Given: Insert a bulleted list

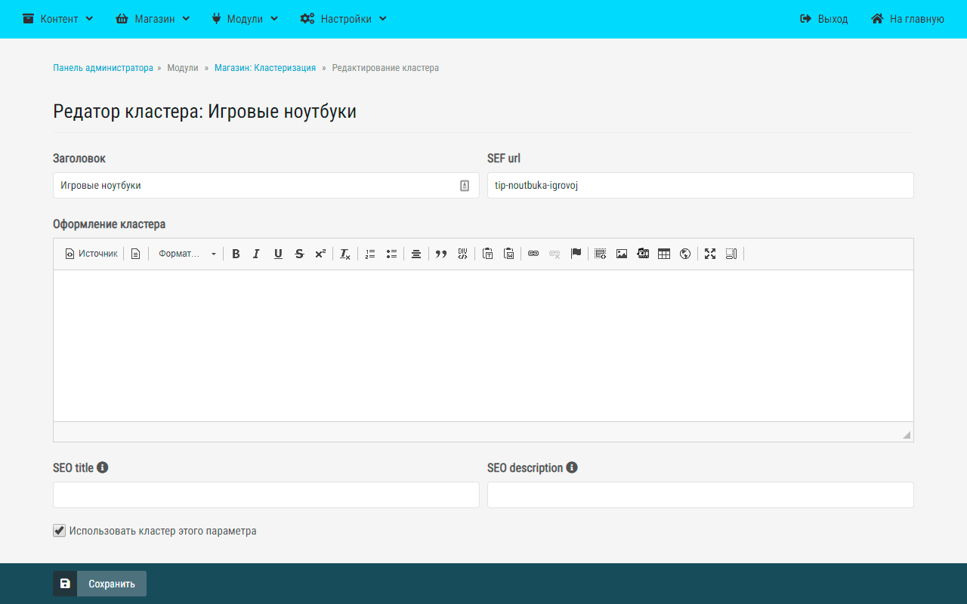Looking at the screenshot, I should click(391, 254).
